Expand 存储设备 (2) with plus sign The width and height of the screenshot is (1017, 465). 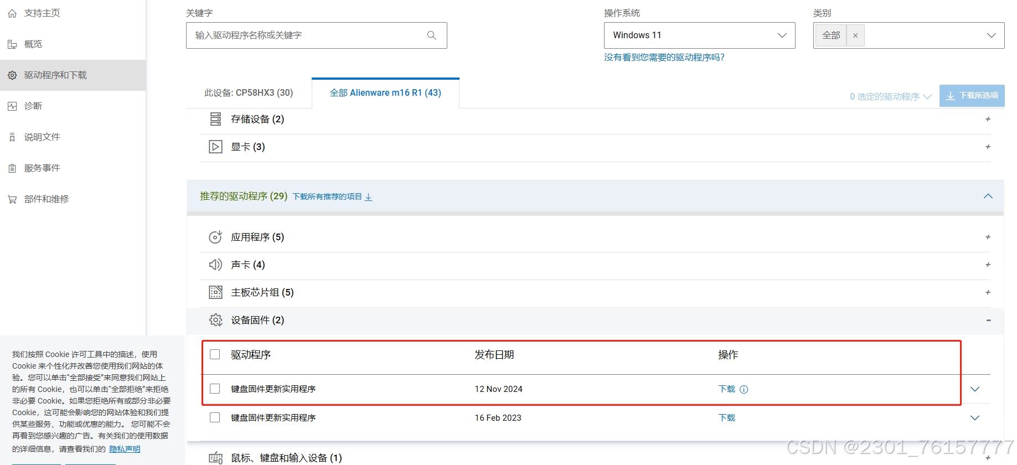click(988, 120)
